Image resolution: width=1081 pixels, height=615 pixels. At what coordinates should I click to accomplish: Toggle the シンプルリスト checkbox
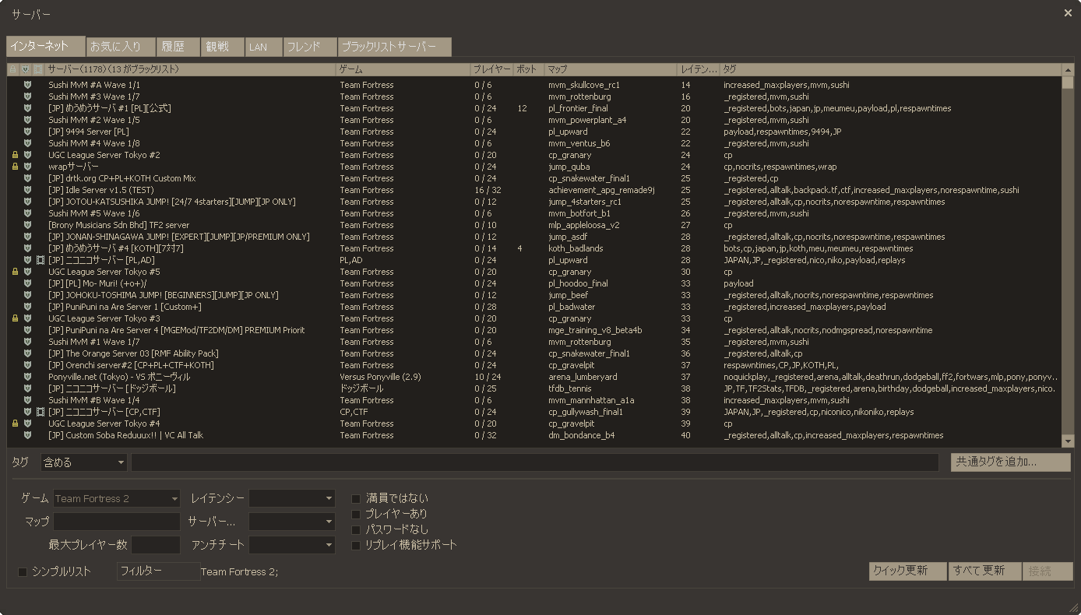coord(22,571)
